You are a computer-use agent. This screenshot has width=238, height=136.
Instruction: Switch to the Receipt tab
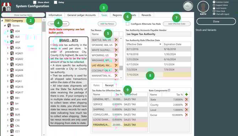tap(109, 85)
